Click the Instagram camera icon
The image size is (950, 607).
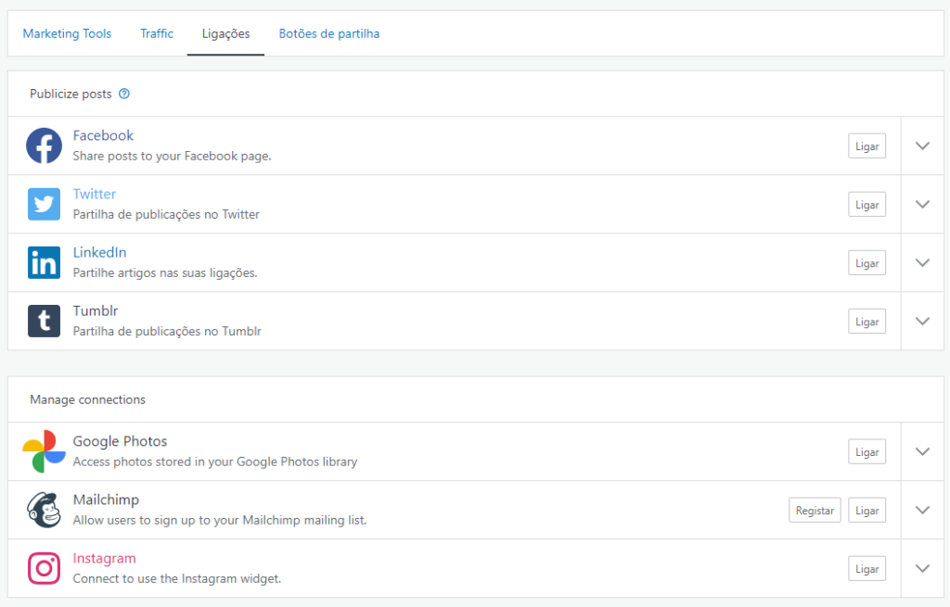[44, 568]
